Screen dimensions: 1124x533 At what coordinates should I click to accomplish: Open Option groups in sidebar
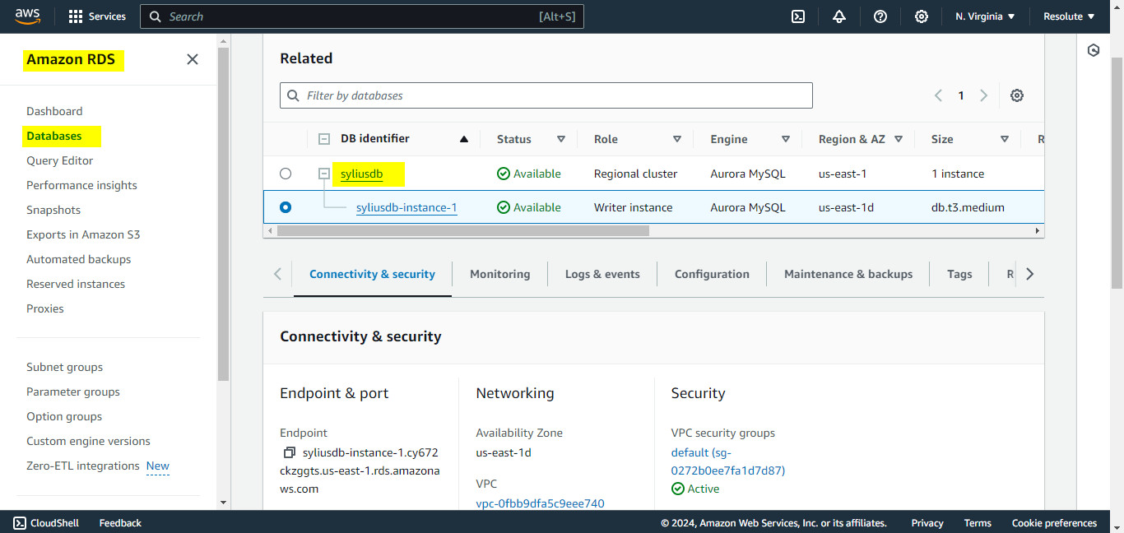tap(64, 416)
